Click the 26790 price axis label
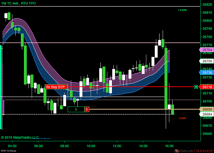 pyautogui.click(x=207, y=29)
